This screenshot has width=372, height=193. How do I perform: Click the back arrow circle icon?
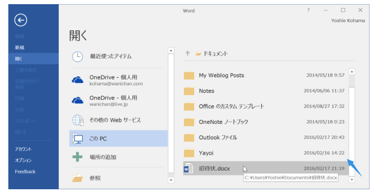(x=21, y=20)
